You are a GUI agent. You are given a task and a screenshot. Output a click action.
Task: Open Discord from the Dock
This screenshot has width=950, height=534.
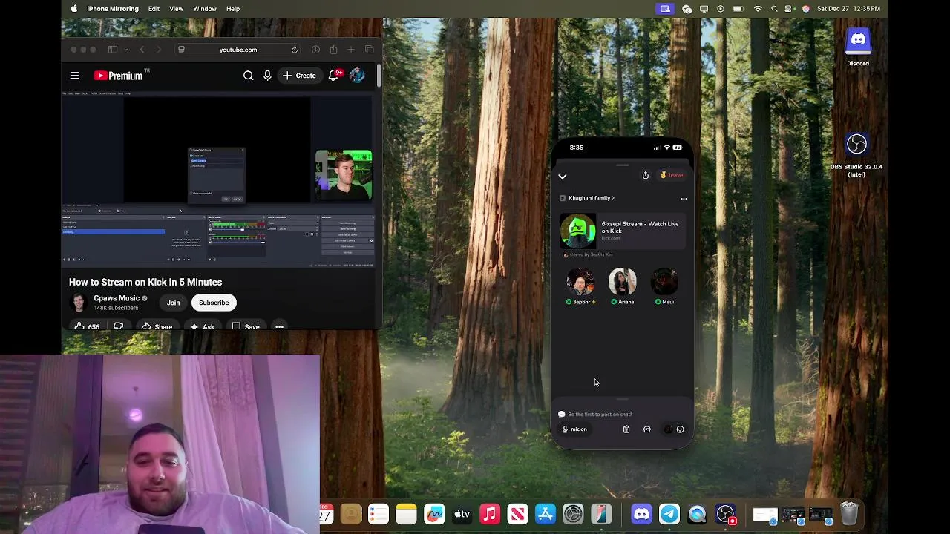coord(641,514)
